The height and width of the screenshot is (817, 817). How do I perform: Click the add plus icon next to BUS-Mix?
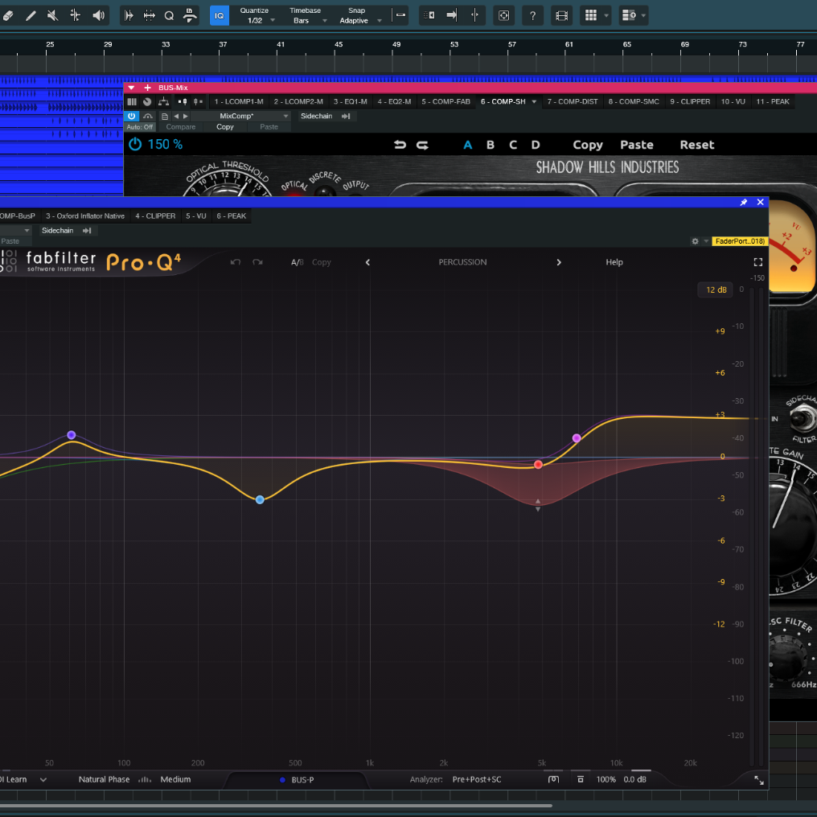(147, 88)
